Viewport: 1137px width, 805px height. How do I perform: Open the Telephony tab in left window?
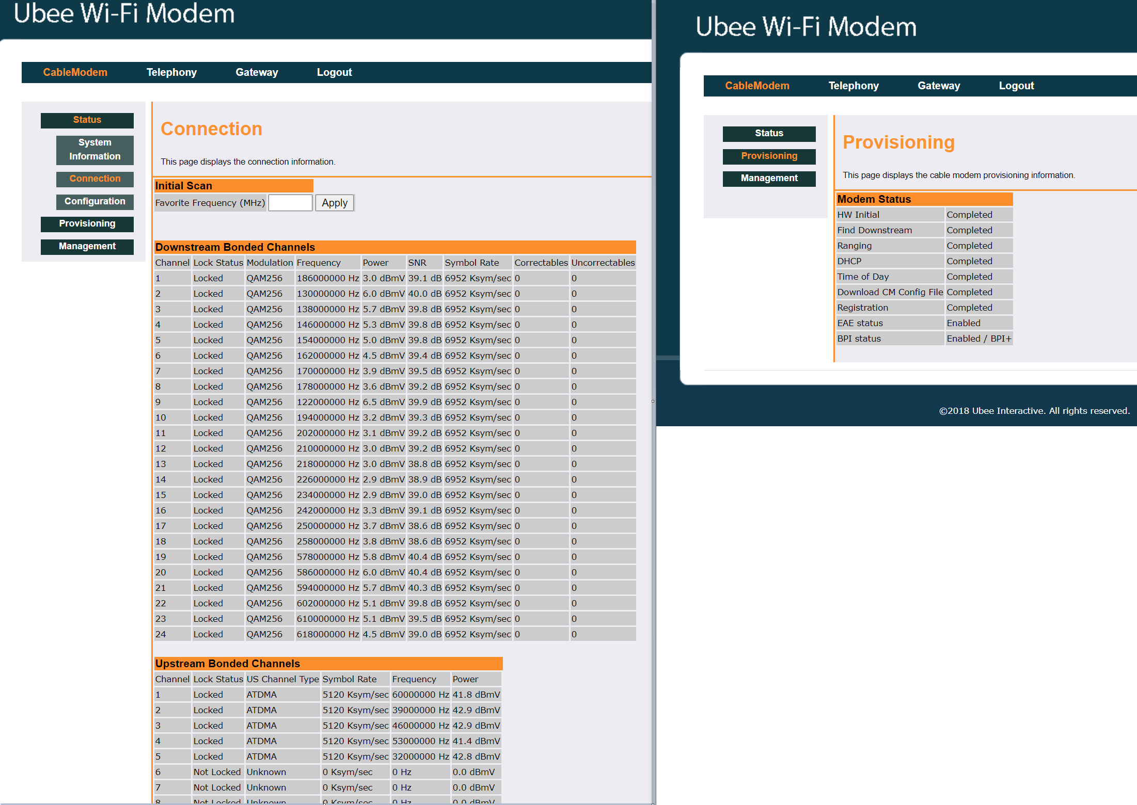171,72
